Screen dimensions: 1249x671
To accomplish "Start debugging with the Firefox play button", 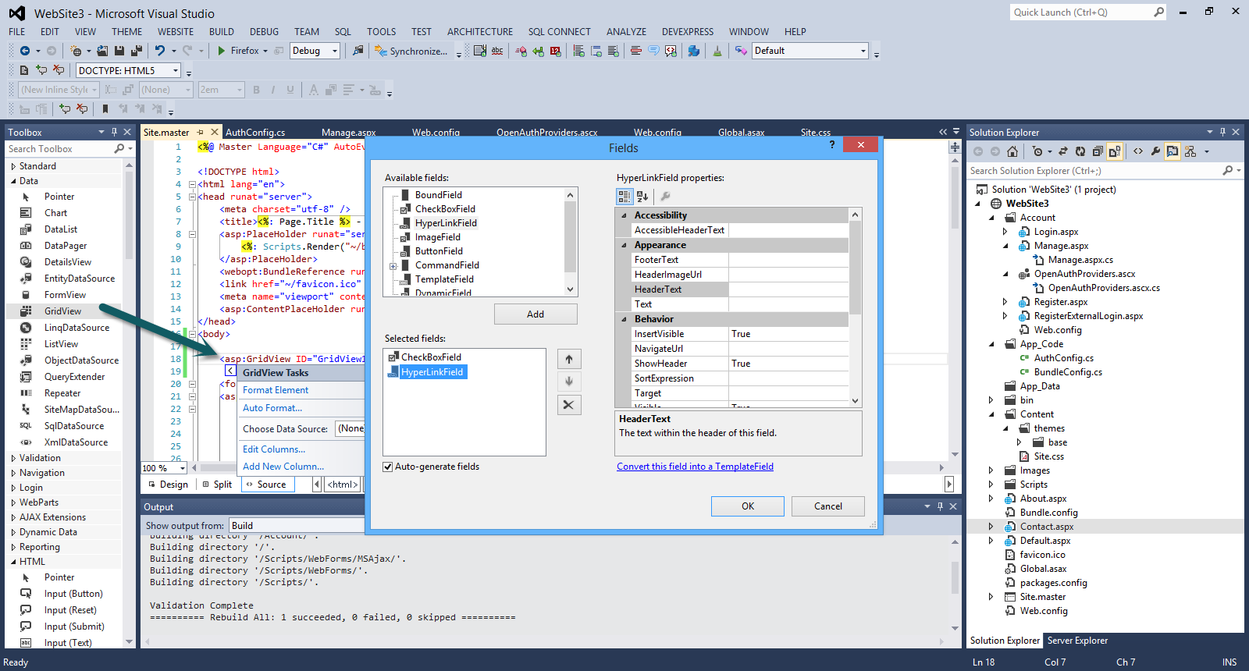I will (222, 51).
